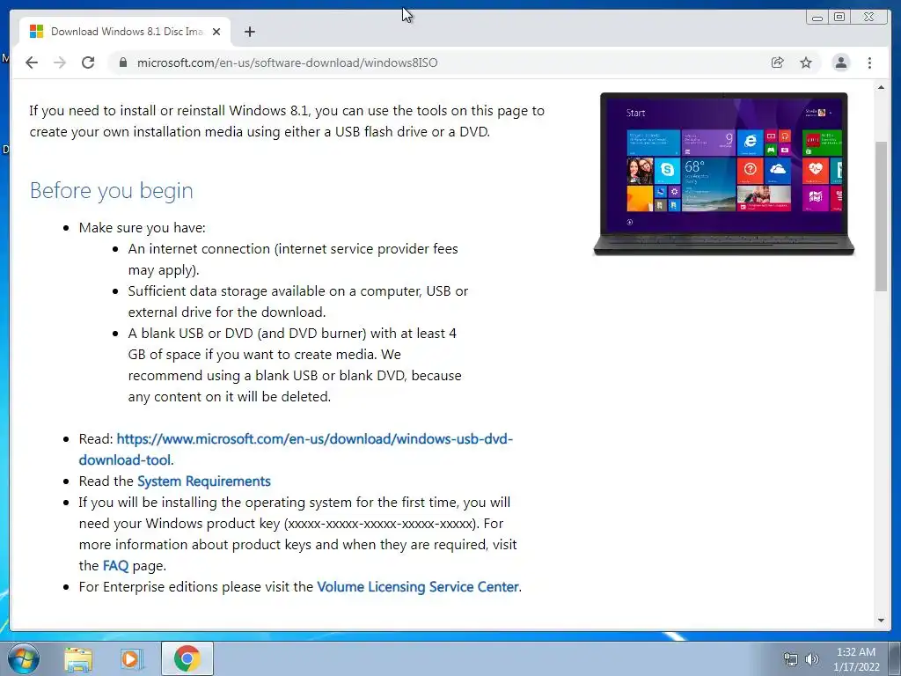Click the Microsoft favicon on the tab
The width and height of the screenshot is (901, 676).
tap(36, 32)
